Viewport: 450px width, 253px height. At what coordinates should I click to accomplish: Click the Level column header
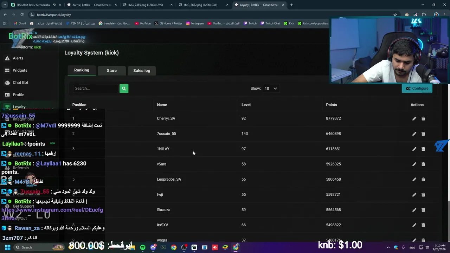click(x=246, y=105)
